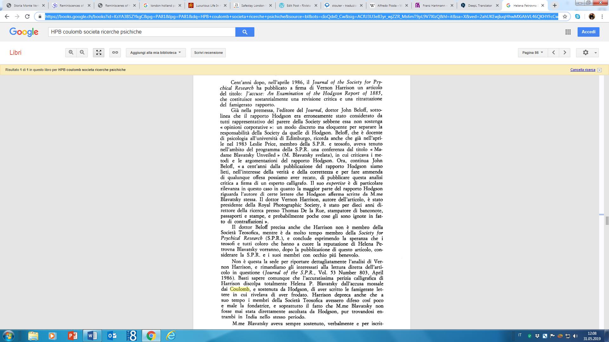
Task: Click the zoom out magnifier icon
Action: tap(82, 53)
